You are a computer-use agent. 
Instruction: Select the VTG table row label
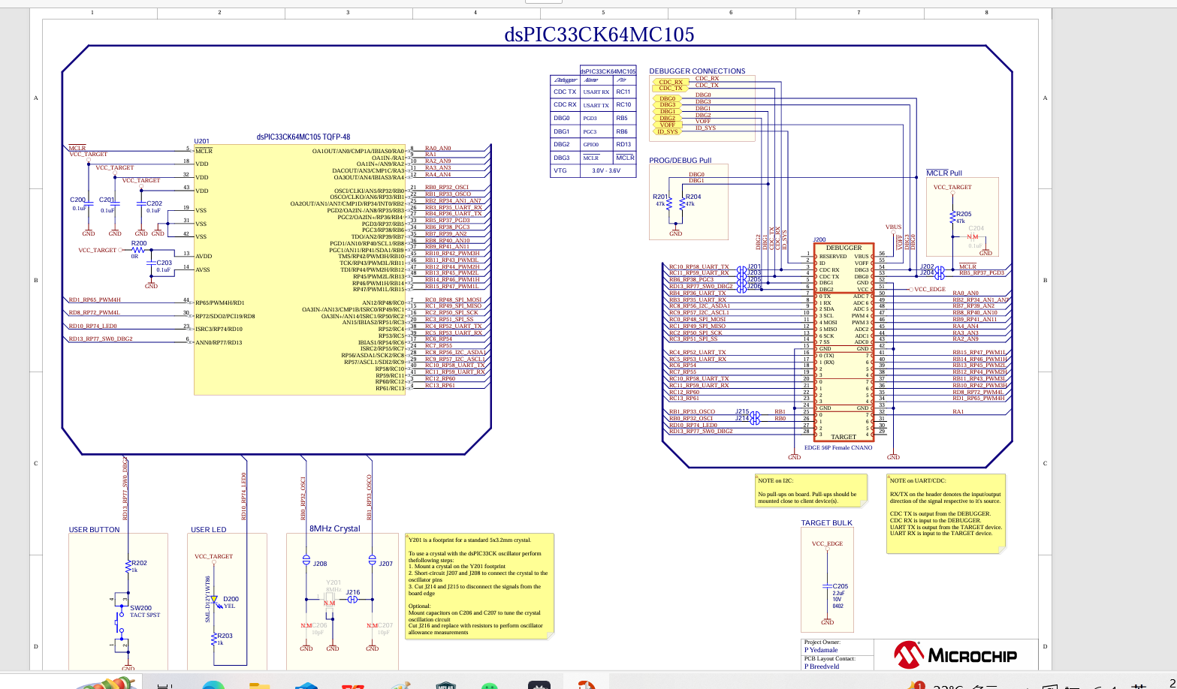pos(560,170)
